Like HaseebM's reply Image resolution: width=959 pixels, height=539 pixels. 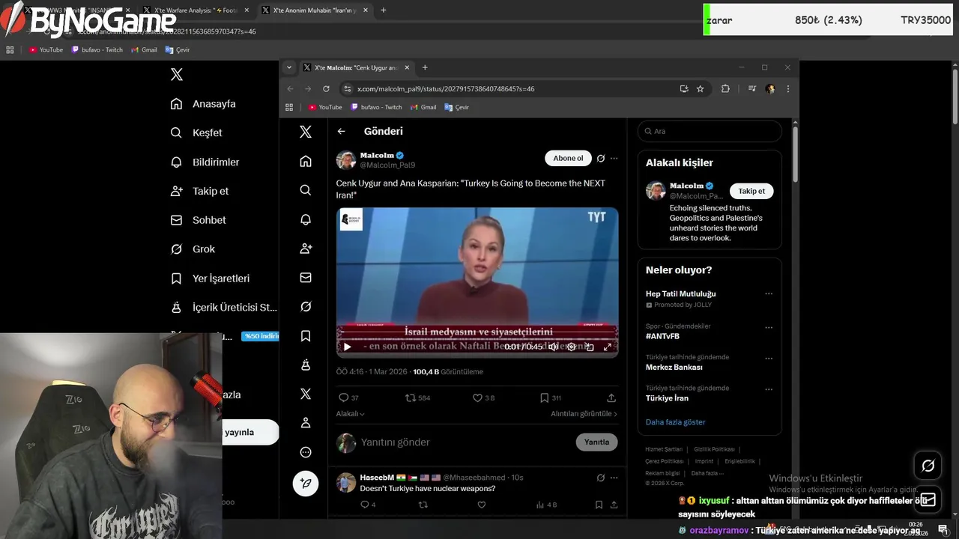pos(482,505)
